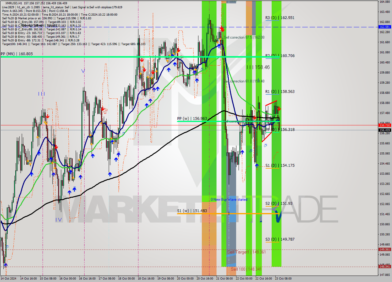Click the 14 Oct 2024 date on time axis

(x=8, y=279)
